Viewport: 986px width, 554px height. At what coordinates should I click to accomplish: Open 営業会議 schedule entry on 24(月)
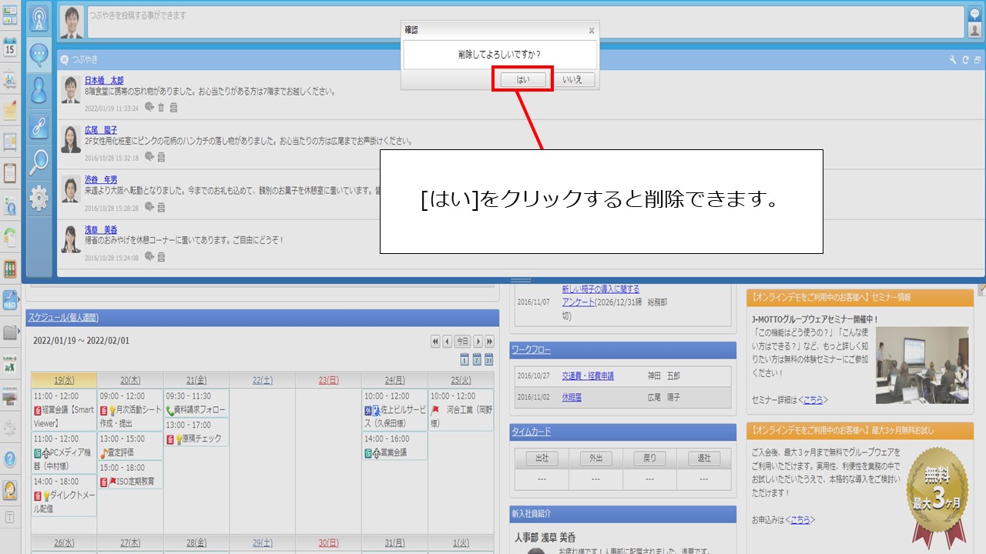tap(394, 453)
